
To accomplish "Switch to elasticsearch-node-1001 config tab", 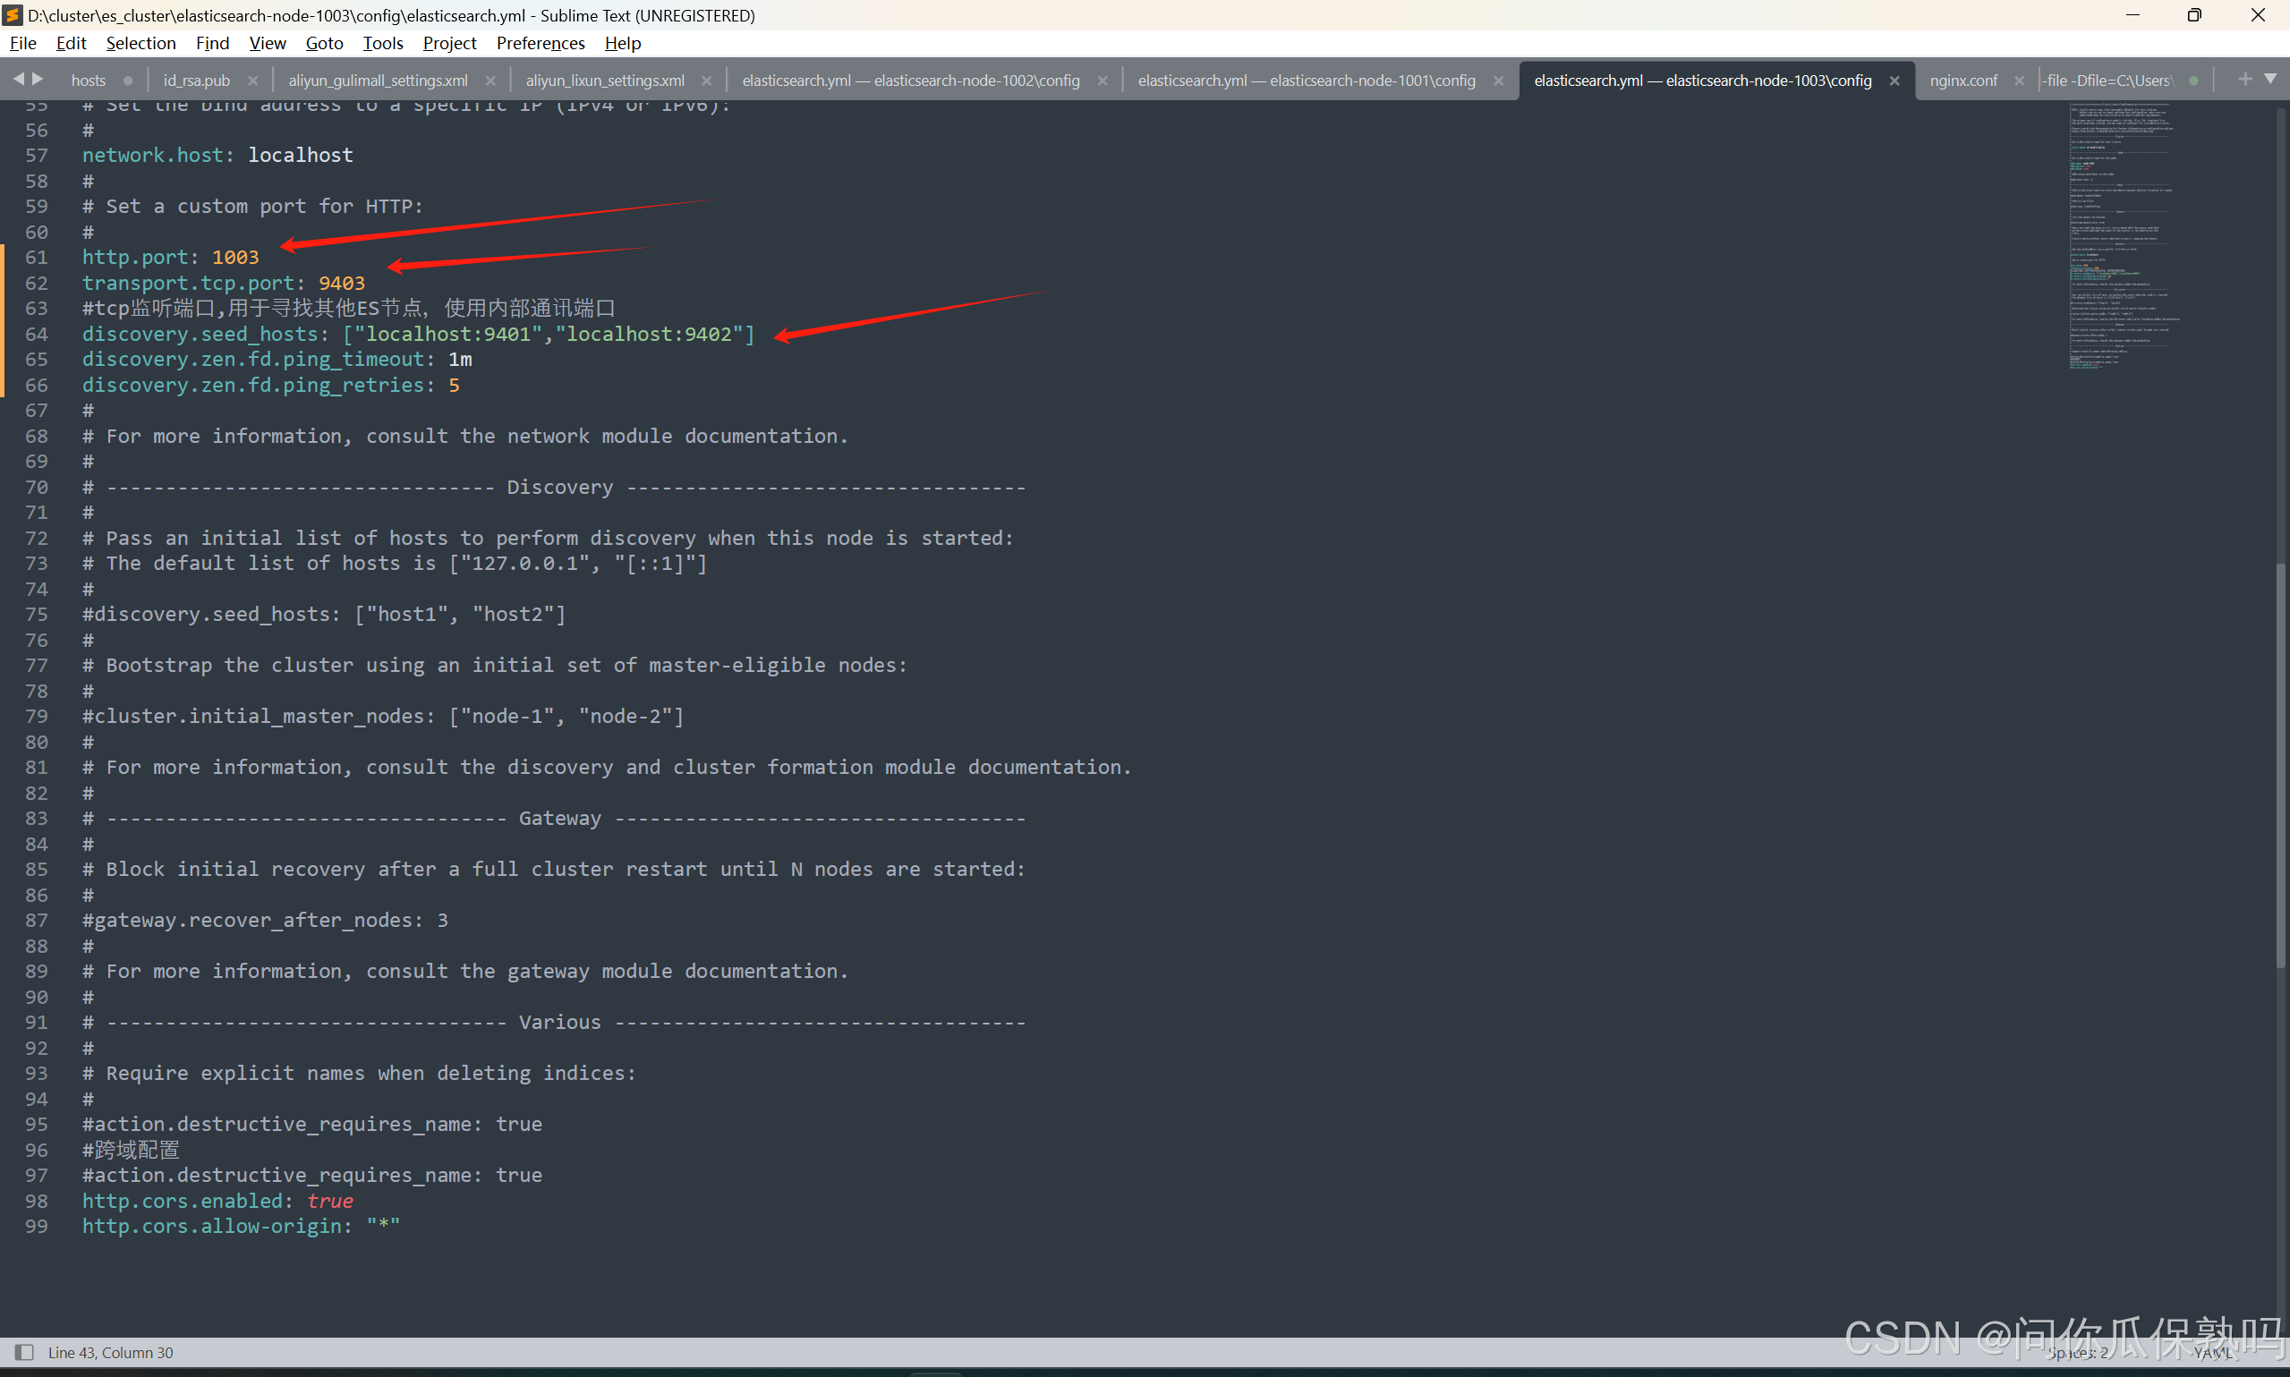I will [1306, 81].
